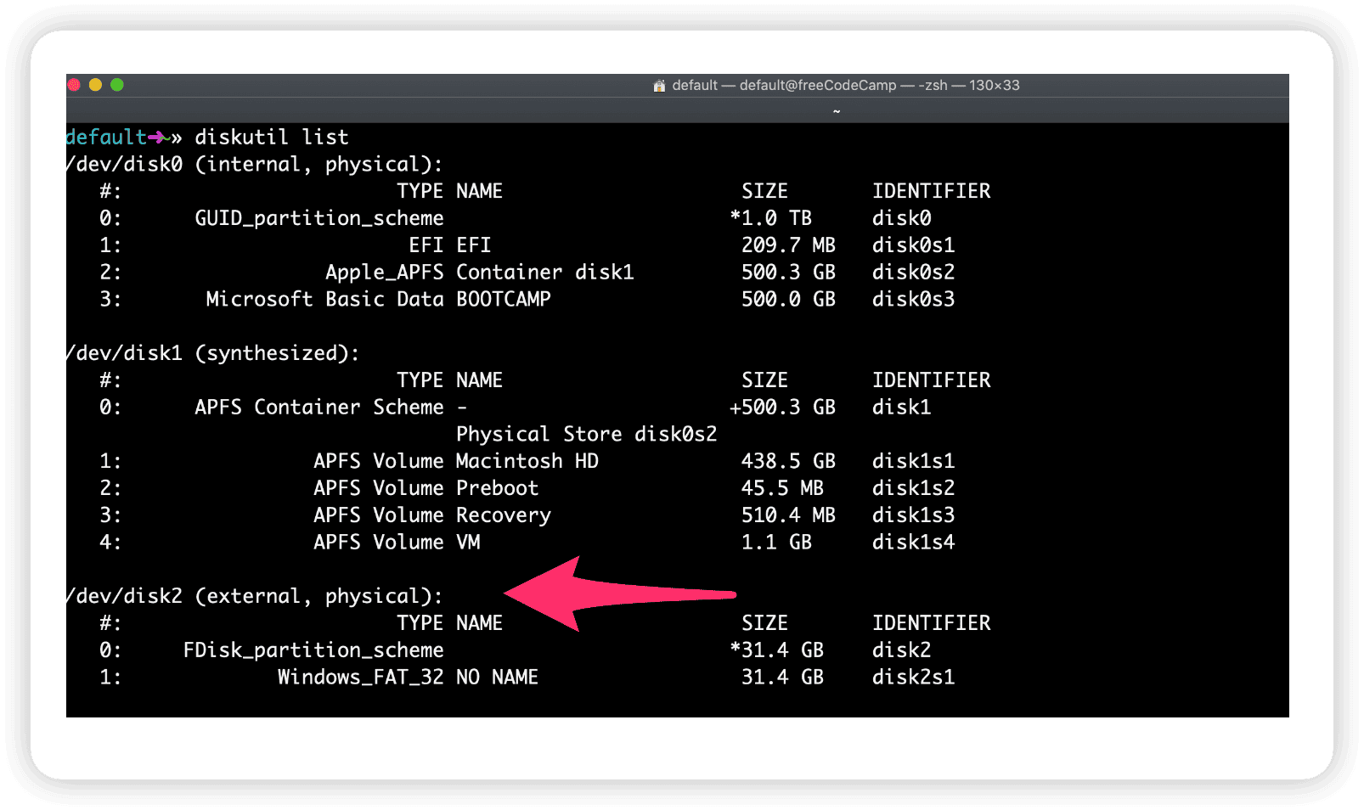1364x810 pixels.
Task: Click the red close window button
Action: pyautogui.click(x=74, y=85)
